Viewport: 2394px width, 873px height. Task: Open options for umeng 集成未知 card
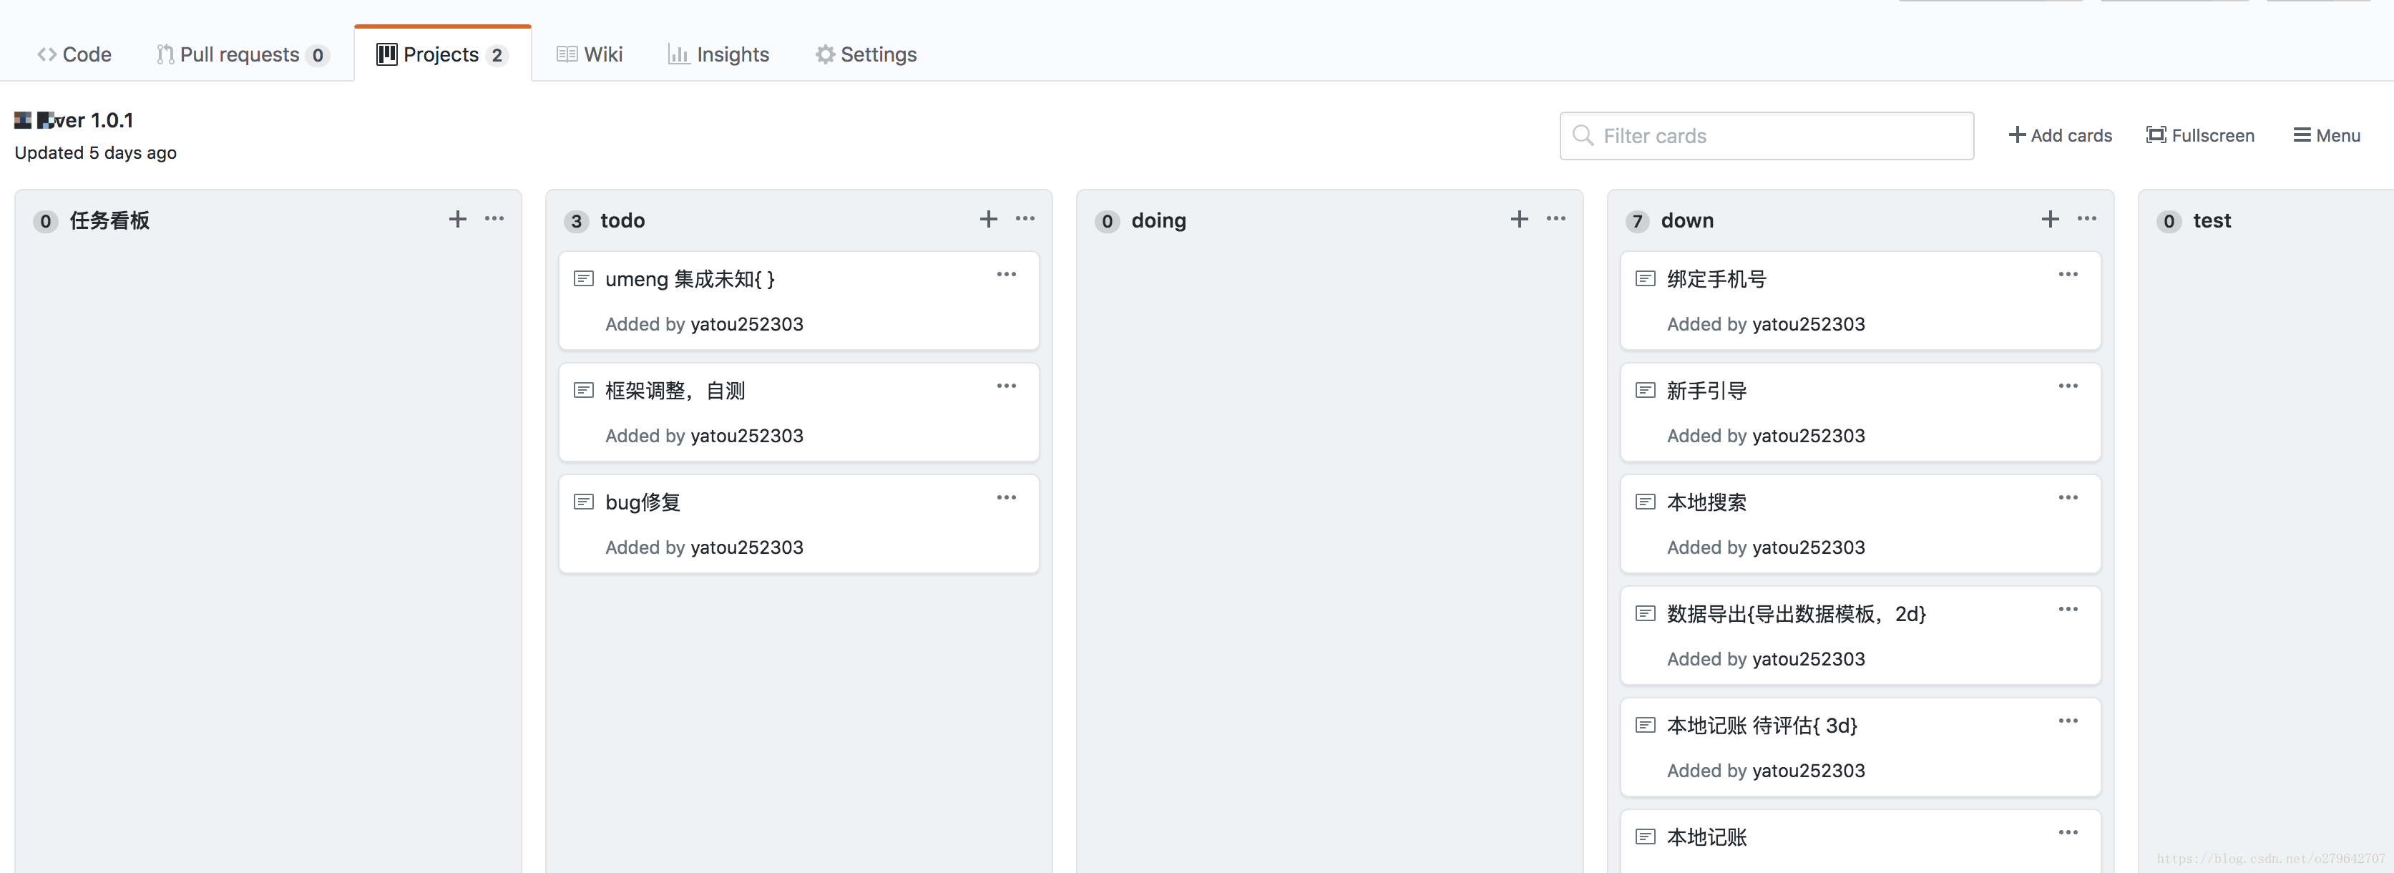[1007, 274]
